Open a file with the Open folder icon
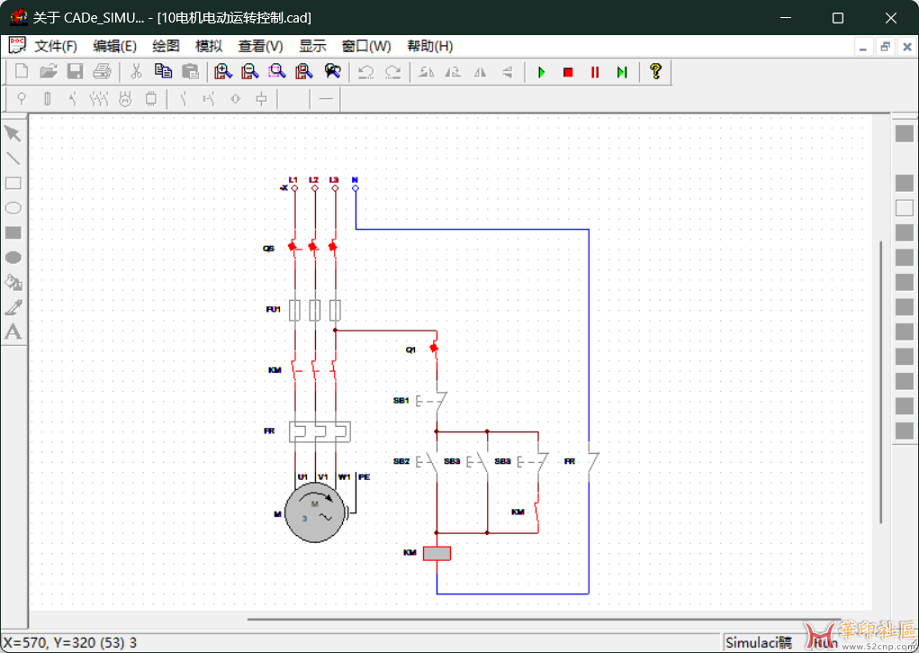The image size is (919, 653). coord(49,71)
